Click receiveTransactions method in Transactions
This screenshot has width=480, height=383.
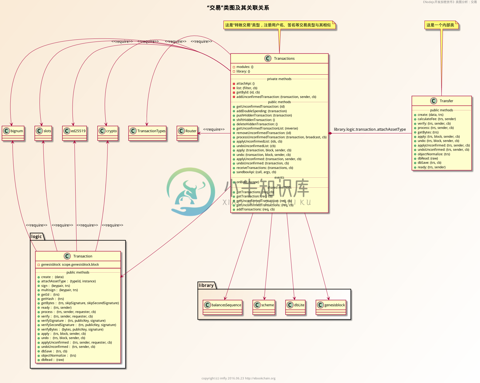pos(265,168)
